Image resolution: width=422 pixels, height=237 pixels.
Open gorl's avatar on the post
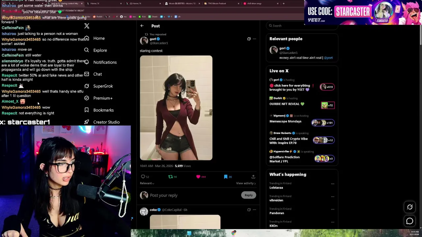(144, 40)
